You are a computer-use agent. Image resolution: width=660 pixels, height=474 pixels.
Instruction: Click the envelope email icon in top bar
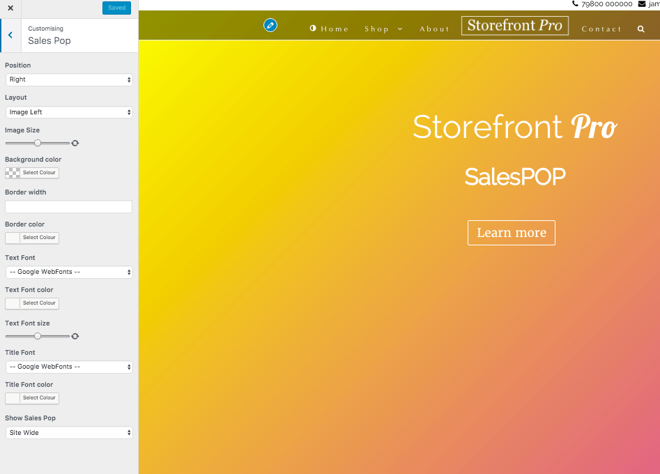coord(641,3)
